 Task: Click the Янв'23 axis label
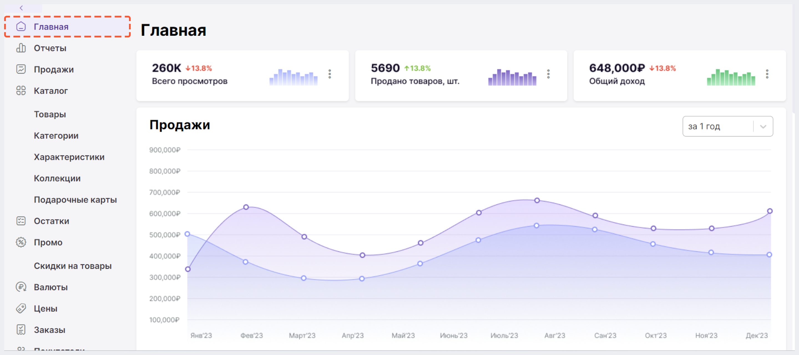(201, 336)
